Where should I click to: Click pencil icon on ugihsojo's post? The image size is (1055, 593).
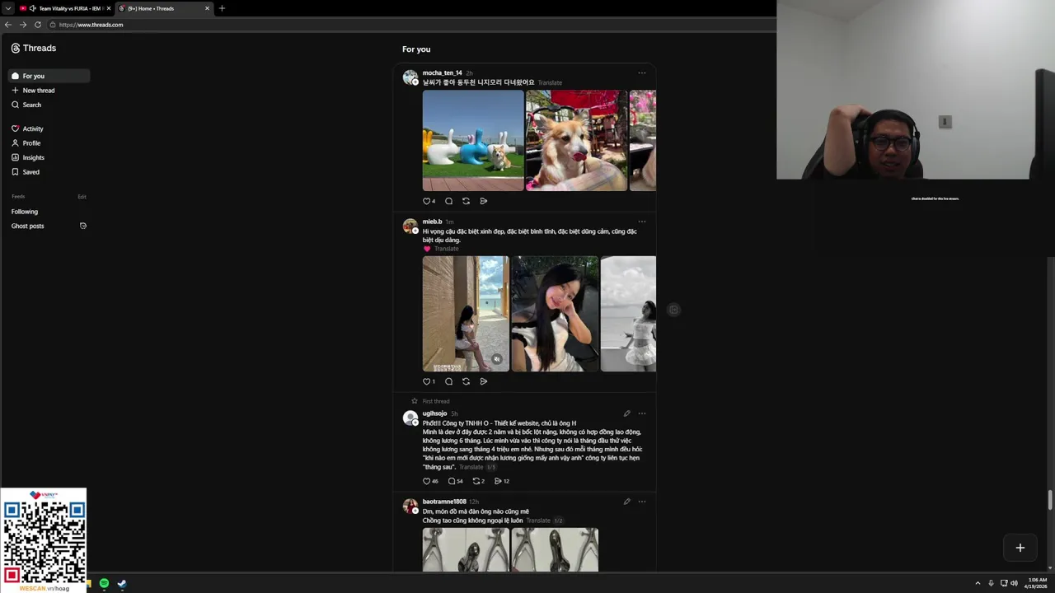[x=626, y=413]
